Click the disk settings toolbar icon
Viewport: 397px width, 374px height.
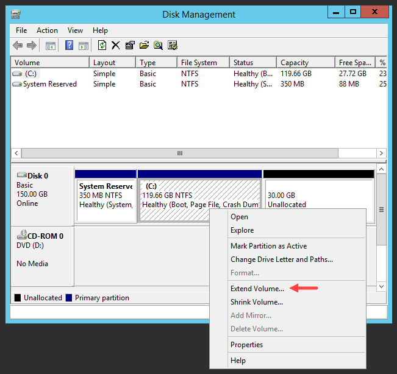coord(173,46)
